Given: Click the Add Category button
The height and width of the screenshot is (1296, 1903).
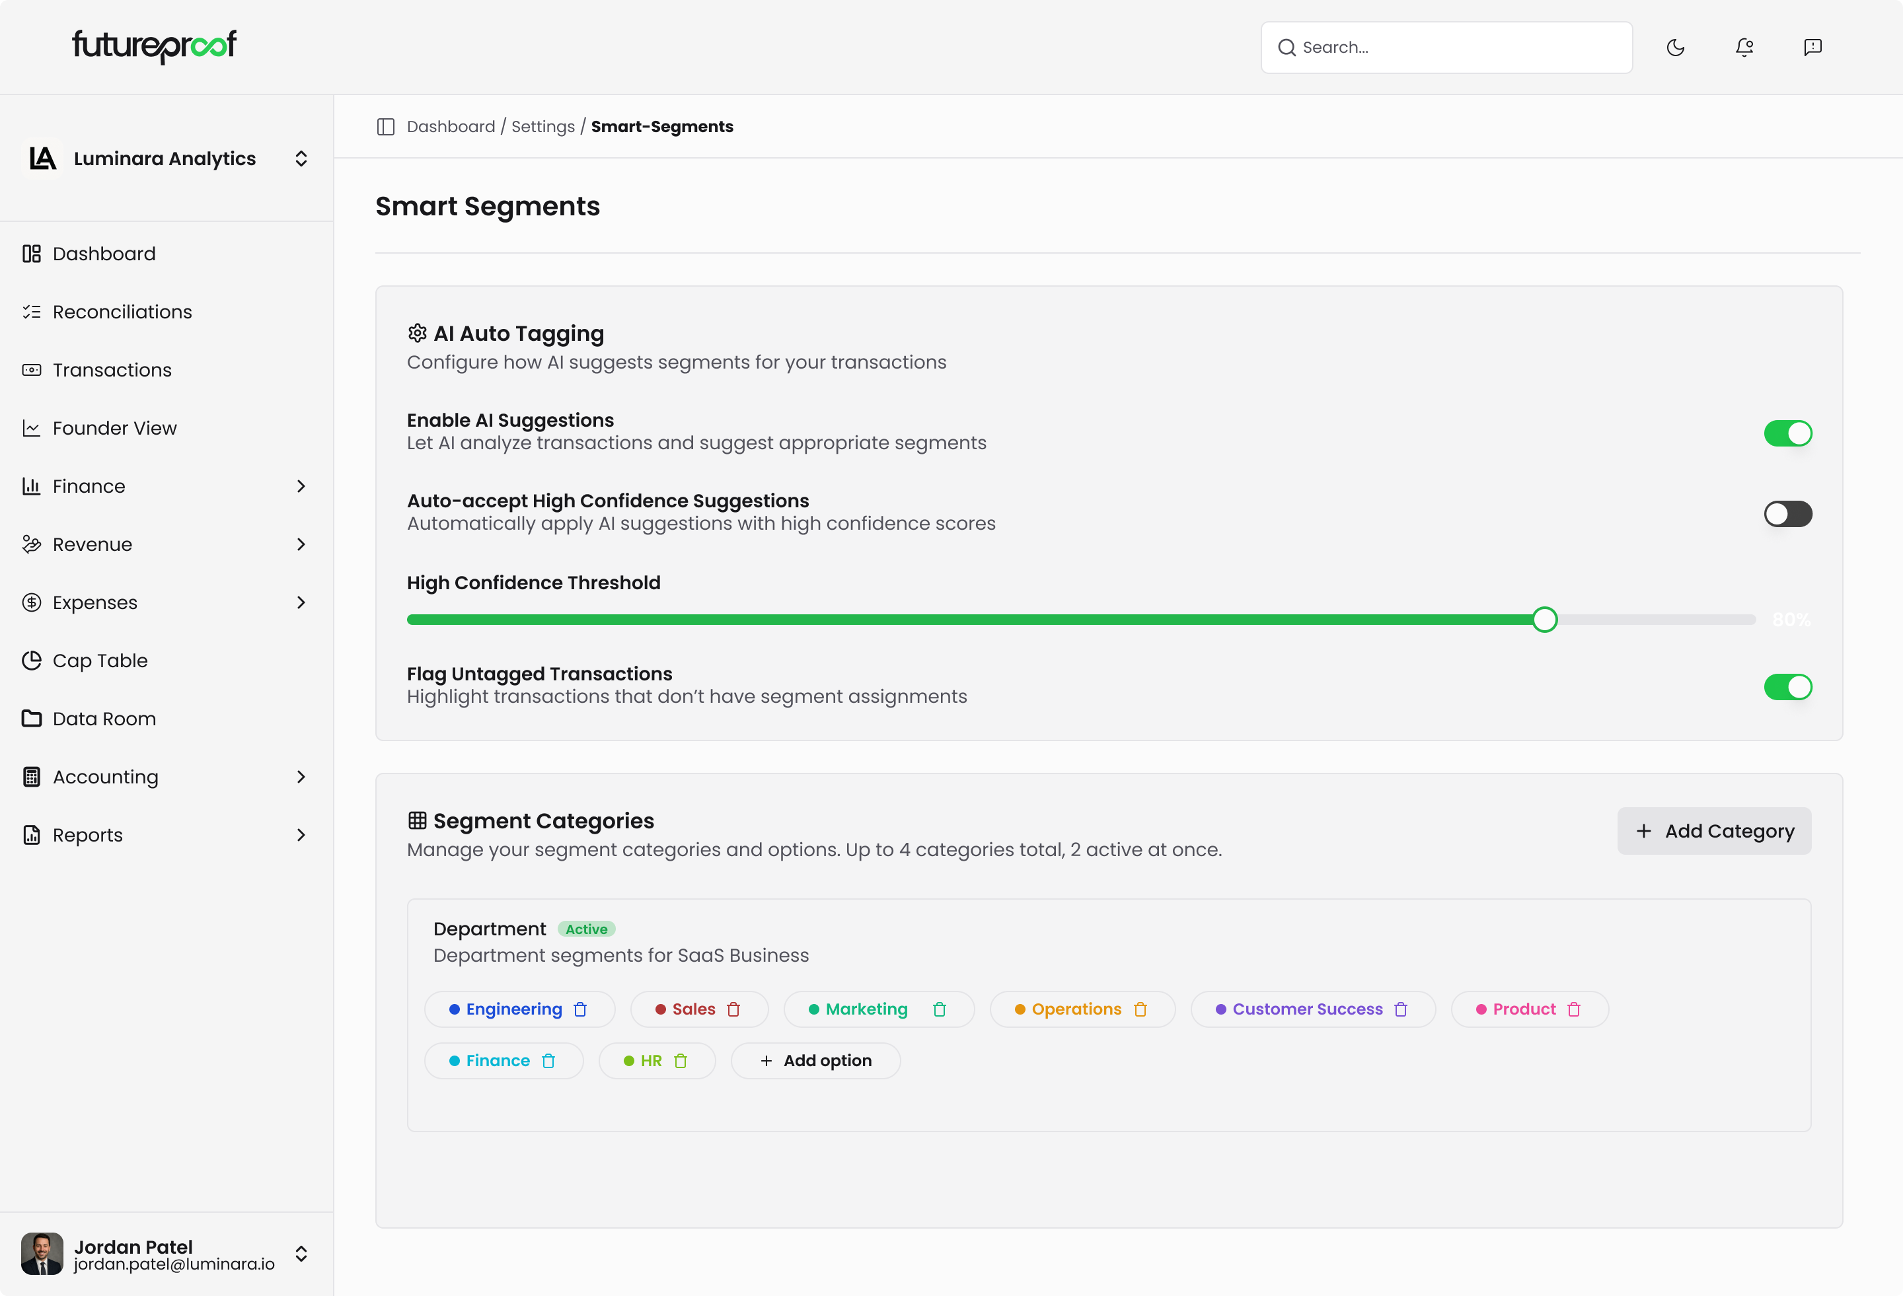Looking at the screenshot, I should (1714, 831).
